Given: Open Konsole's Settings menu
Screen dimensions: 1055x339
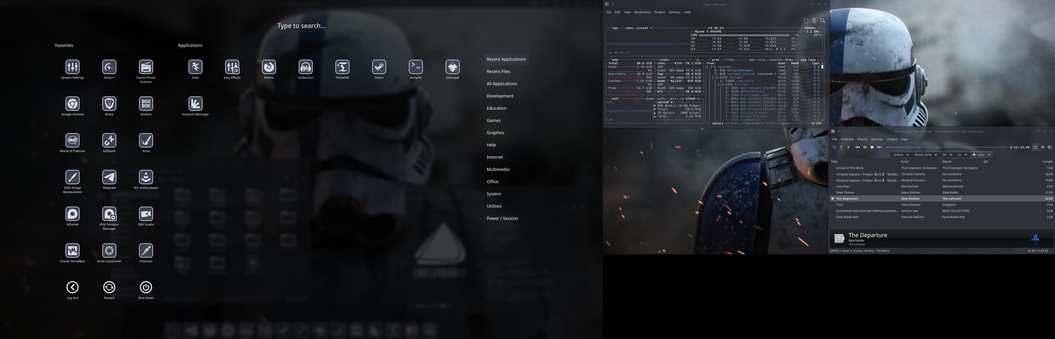Looking at the screenshot, I should (x=674, y=12).
